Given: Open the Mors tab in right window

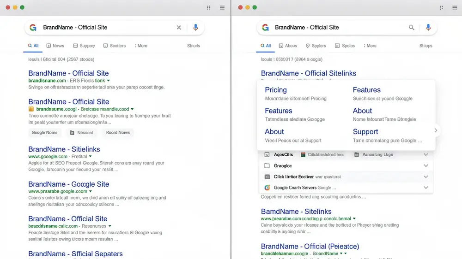Looking at the screenshot, I should (x=370, y=46).
